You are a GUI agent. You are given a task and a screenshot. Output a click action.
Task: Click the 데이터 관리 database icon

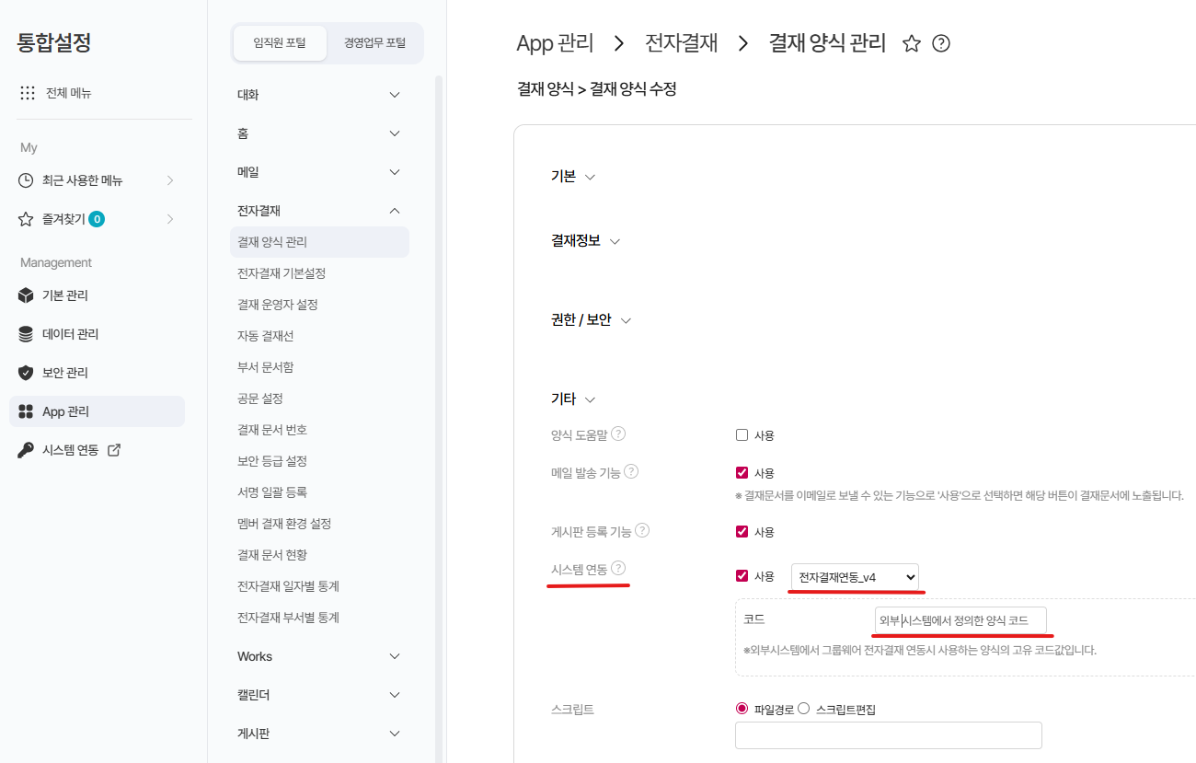(26, 334)
